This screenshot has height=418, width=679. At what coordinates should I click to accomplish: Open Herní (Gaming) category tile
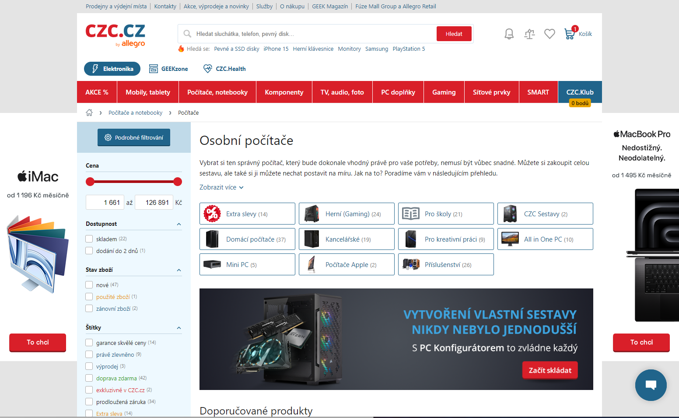tap(346, 214)
